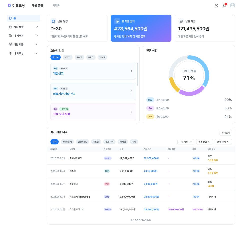This screenshot has height=228, width=242.
Task: Select the 컨설팅/AI expense filter
Action: pos(67,142)
